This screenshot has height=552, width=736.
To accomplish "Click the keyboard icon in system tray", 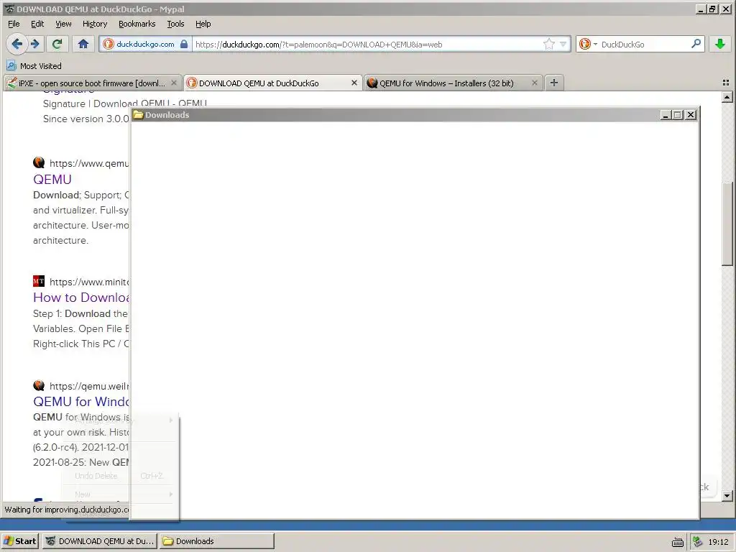I will click(677, 542).
